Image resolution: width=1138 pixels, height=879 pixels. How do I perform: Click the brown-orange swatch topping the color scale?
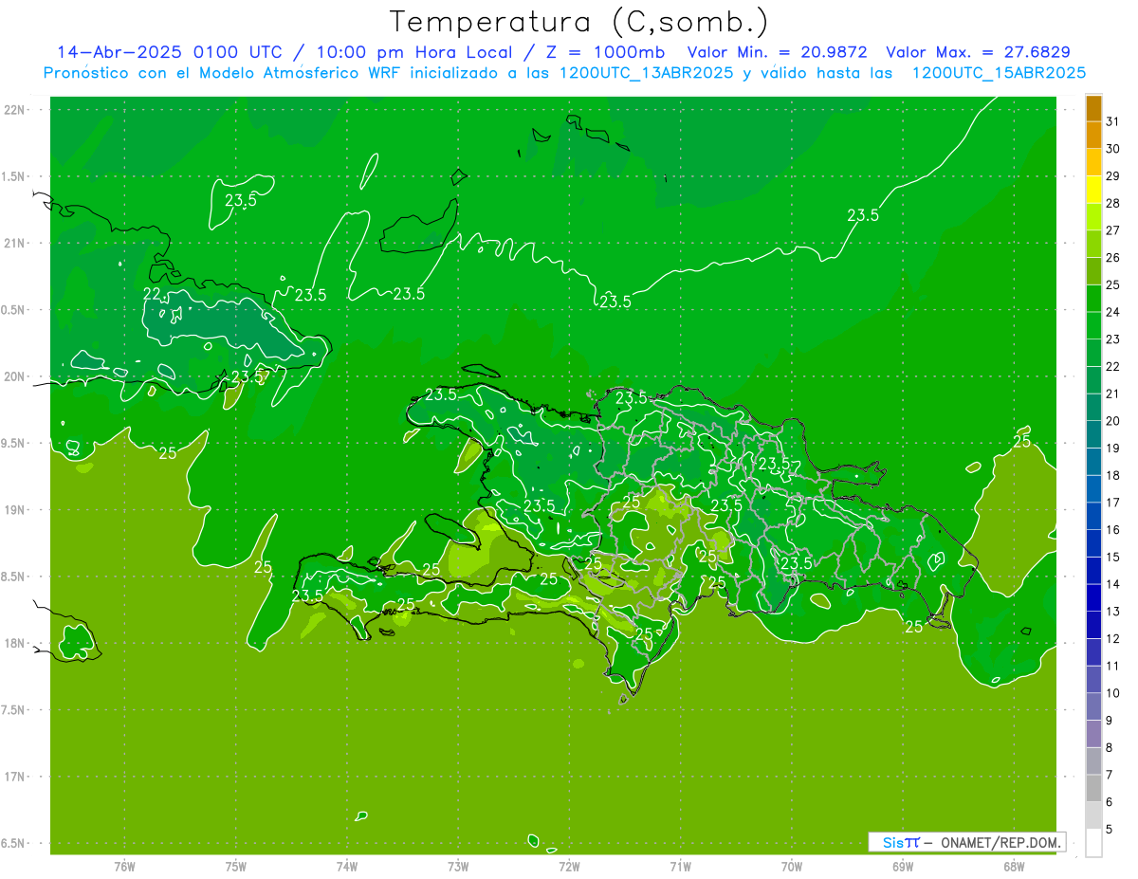[1093, 108]
